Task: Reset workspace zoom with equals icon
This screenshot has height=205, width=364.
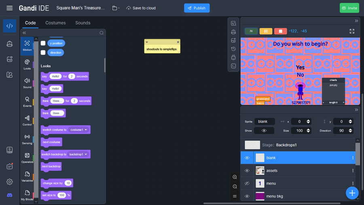Action: (235, 196)
